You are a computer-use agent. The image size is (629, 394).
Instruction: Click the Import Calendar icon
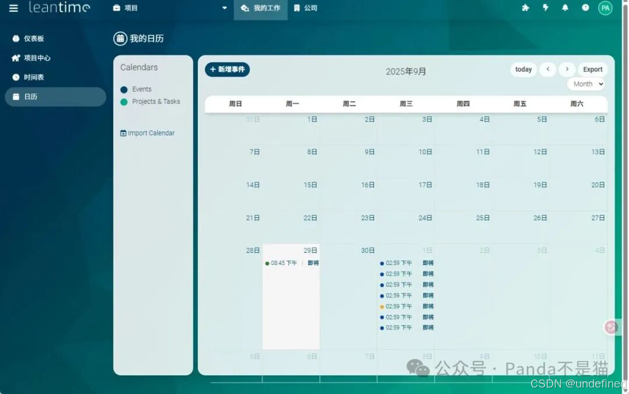click(123, 133)
